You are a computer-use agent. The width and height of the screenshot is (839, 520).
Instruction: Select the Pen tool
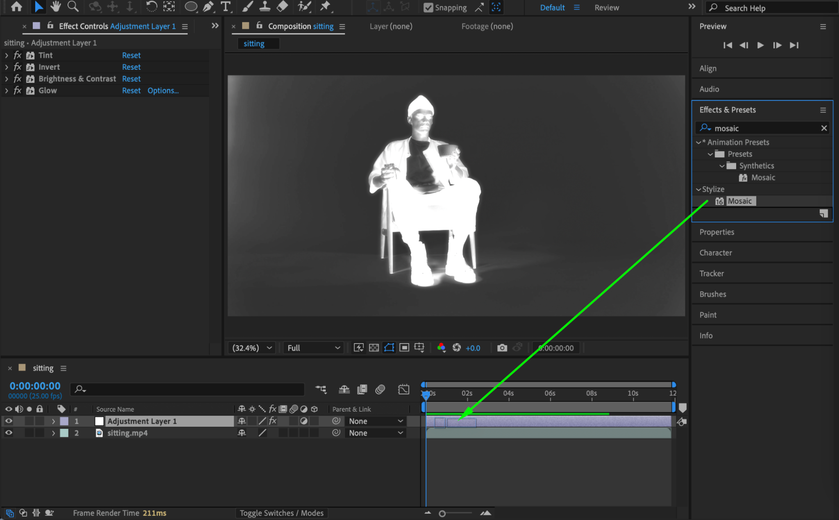pyautogui.click(x=208, y=7)
